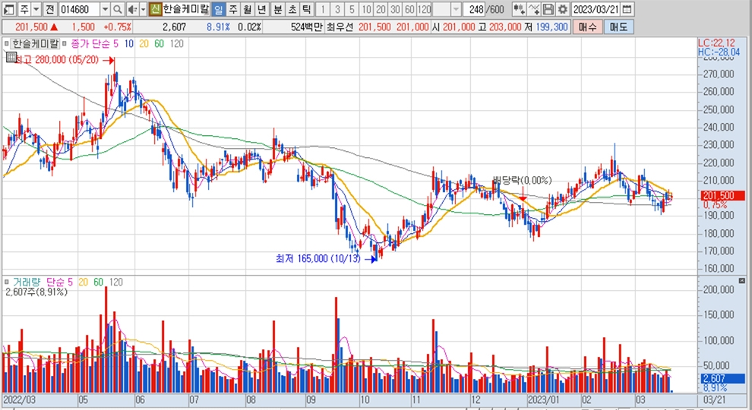Image resolution: width=752 pixels, height=410 pixels.
Task: Toggle the 일 (daily) period button
Action: pyautogui.click(x=218, y=9)
